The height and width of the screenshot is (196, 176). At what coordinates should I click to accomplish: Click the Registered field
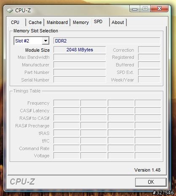(x=149, y=57)
